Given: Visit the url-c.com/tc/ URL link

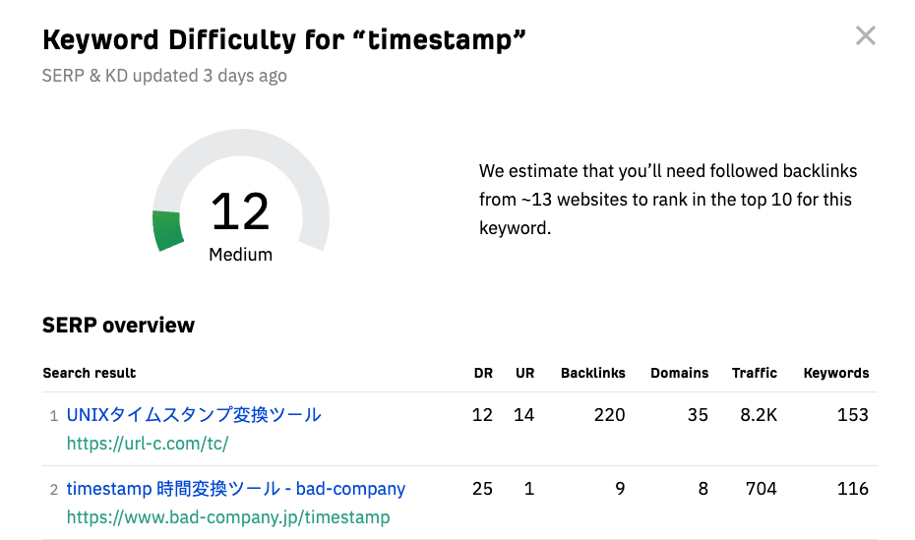Looking at the screenshot, I should [x=148, y=444].
